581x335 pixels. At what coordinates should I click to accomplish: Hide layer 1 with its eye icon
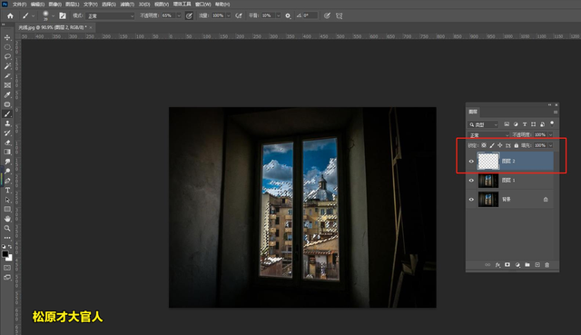coord(471,181)
